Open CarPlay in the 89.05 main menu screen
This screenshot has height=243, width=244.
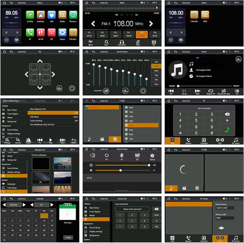click(x=30, y=15)
